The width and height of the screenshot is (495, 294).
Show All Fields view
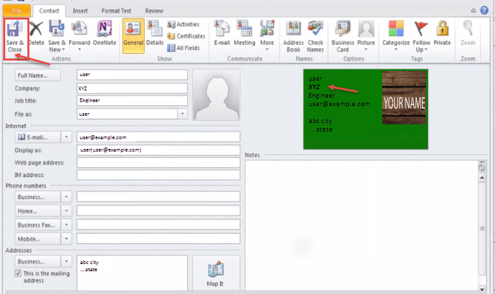(x=183, y=48)
